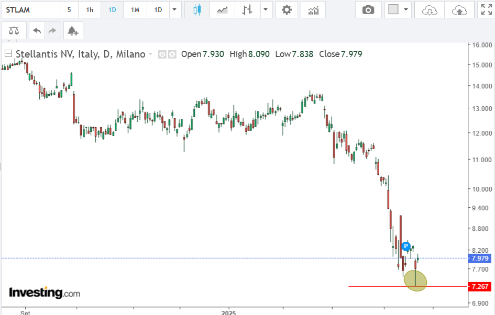Toggle the series visibility eye icon

click(162, 54)
